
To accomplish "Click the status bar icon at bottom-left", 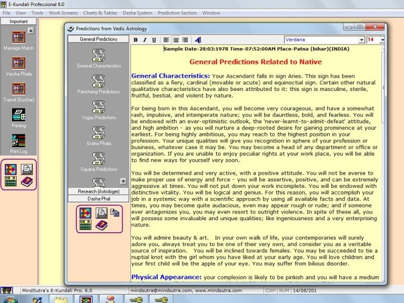I will pos(7,291).
